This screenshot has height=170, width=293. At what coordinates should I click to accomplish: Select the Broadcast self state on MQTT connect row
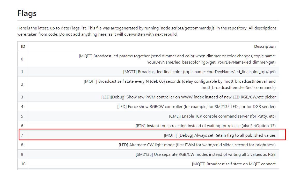click(148, 164)
